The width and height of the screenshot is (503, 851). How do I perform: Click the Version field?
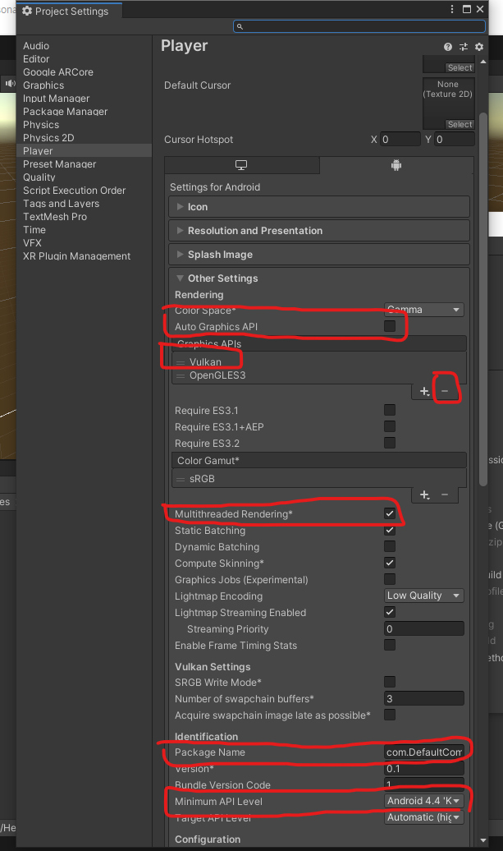pos(424,768)
